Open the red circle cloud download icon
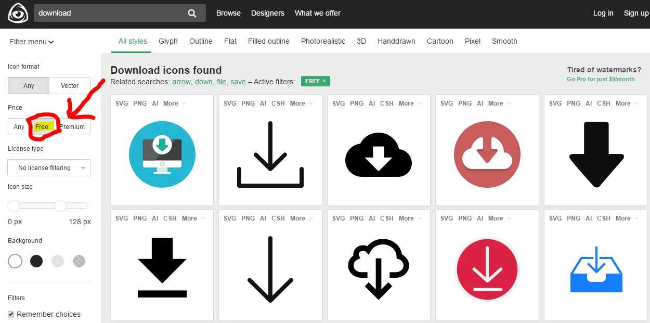 pyautogui.click(x=487, y=154)
